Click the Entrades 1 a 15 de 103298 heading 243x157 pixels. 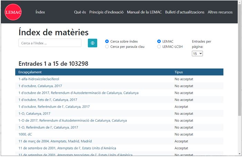click(x=53, y=64)
